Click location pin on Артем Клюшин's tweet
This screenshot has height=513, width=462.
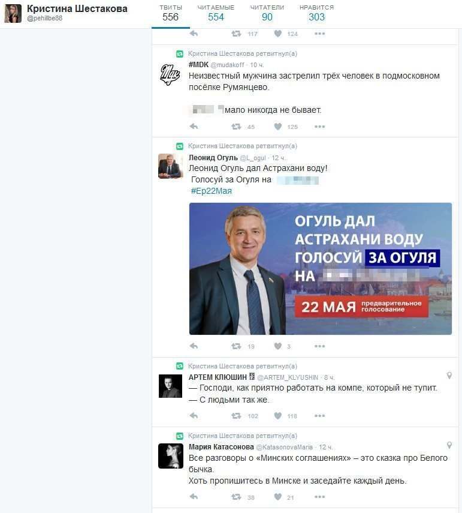click(449, 376)
